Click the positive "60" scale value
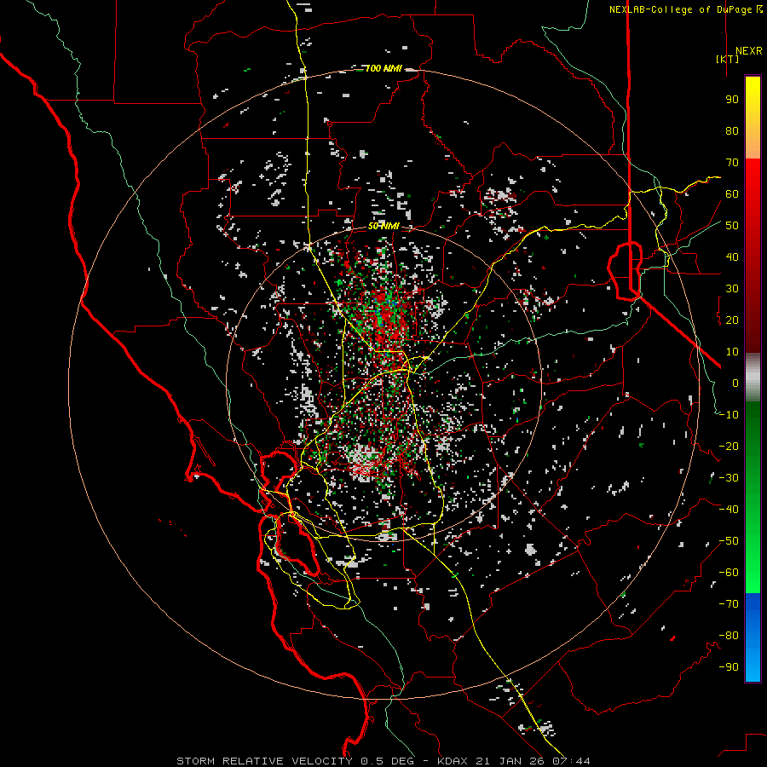The image size is (767, 767). click(x=732, y=193)
